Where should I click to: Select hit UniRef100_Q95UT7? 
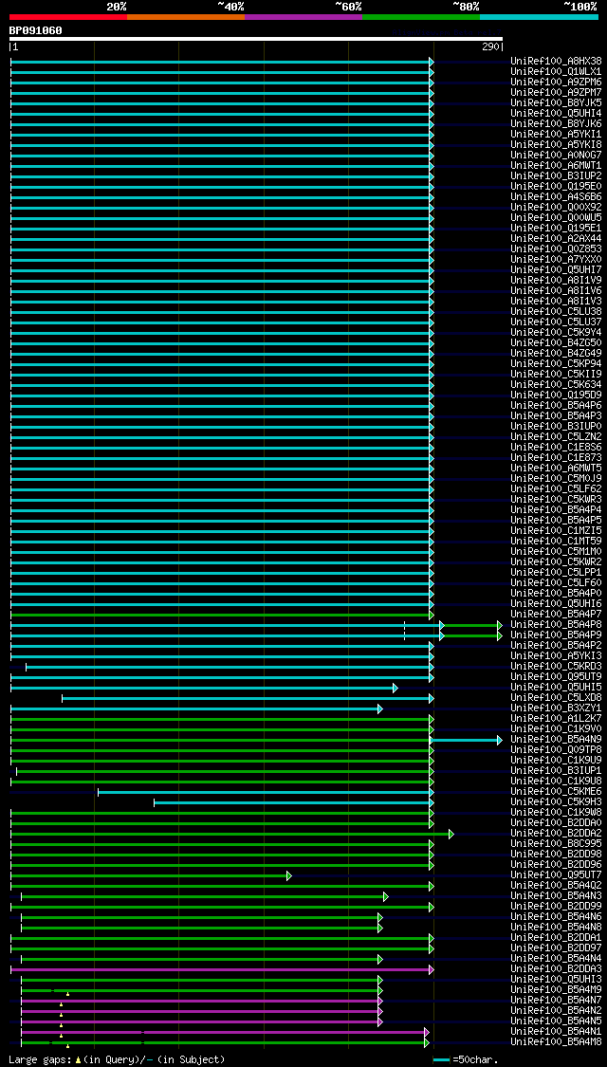[556, 875]
